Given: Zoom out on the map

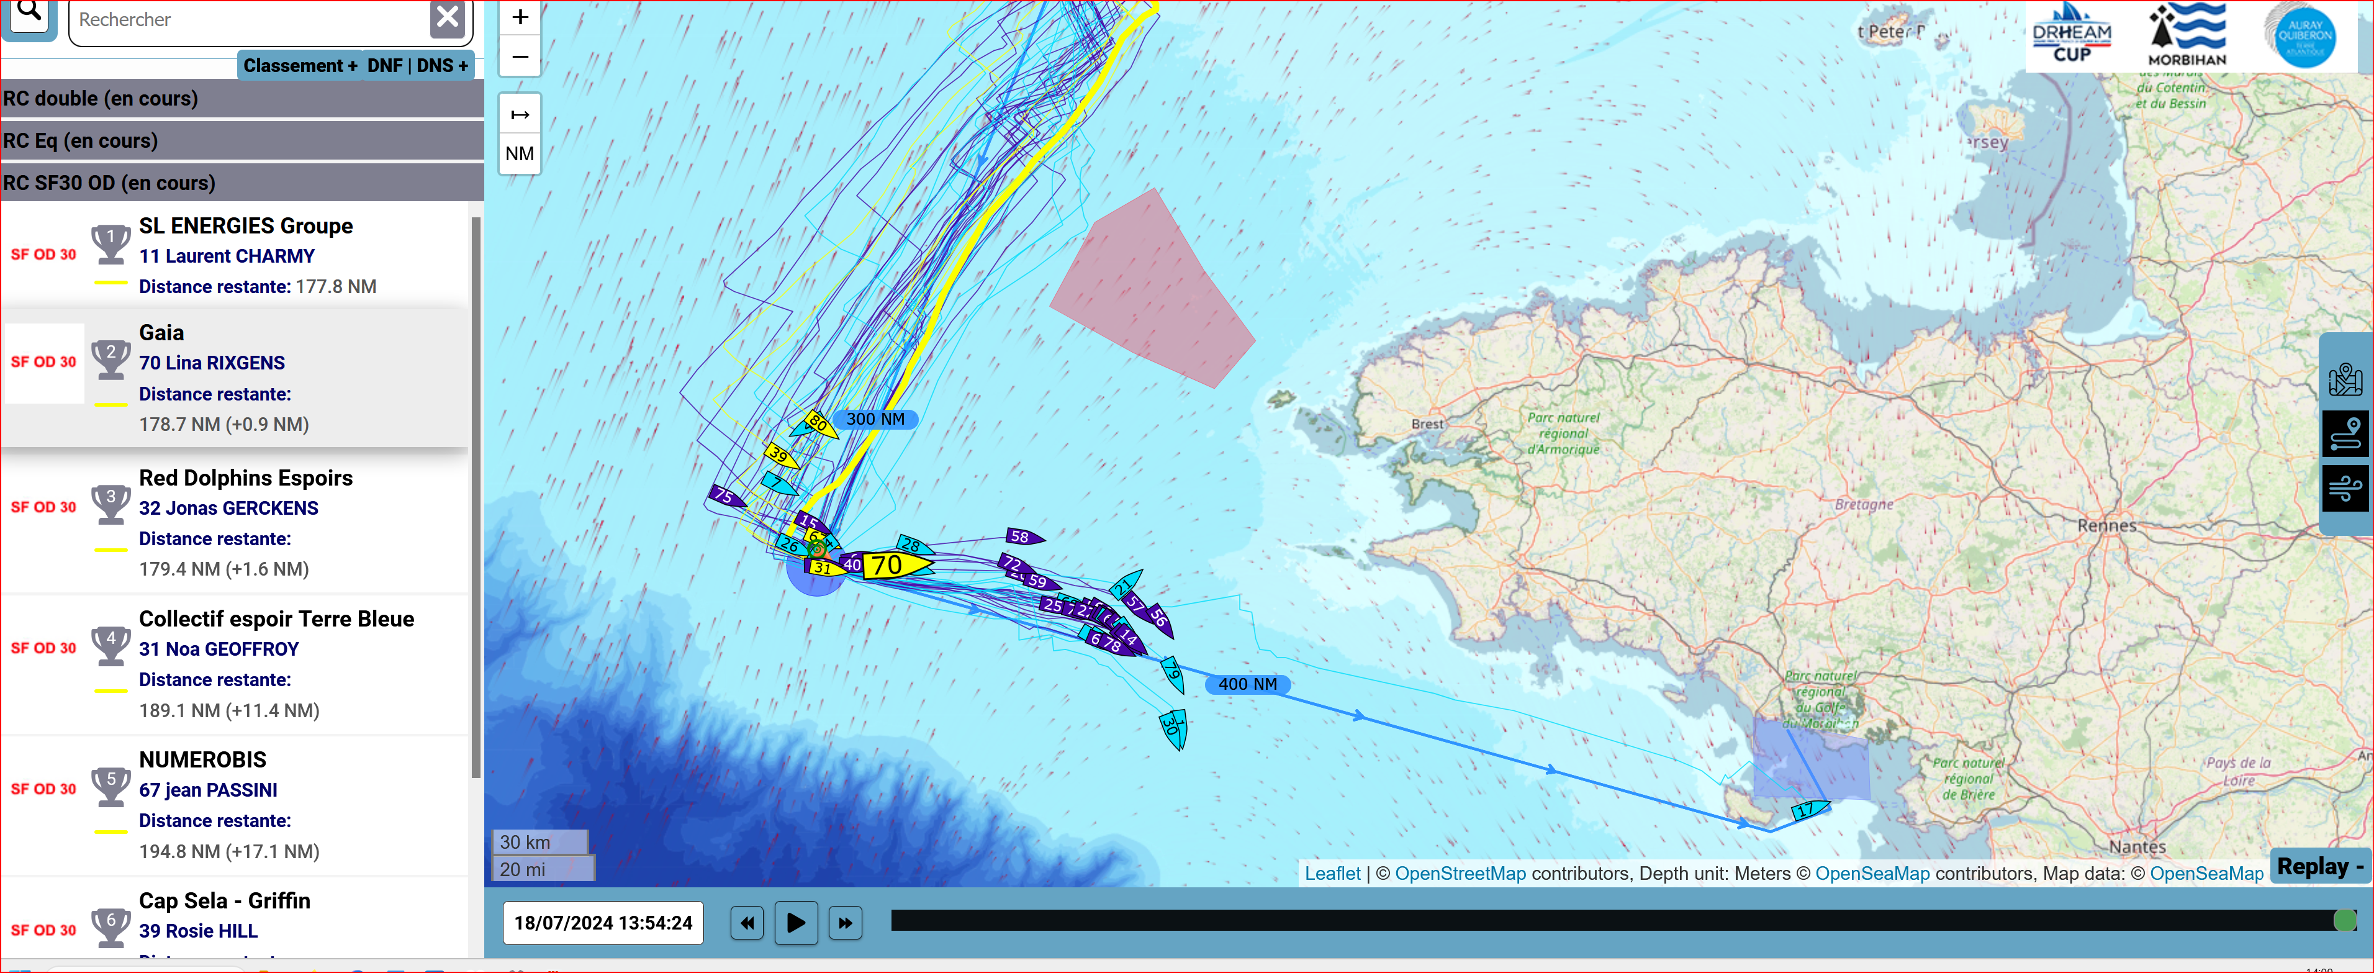Looking at the screenshot, I should pyautogui.click(x=520, y=57).
